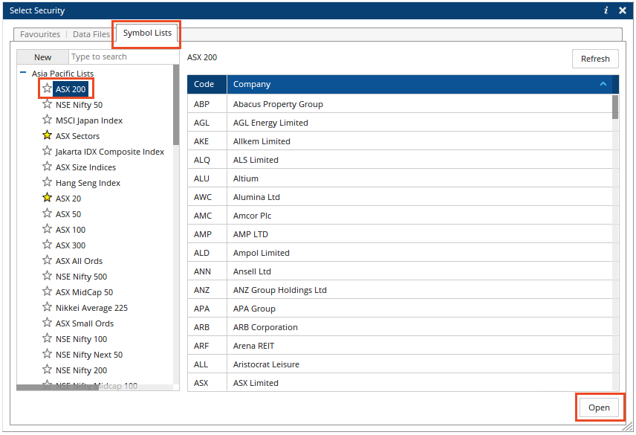The image size is (636, 435).
Task: Select Jakarta IDX Composite Index list
Action: pyautogui.click(x=109, y=152)
